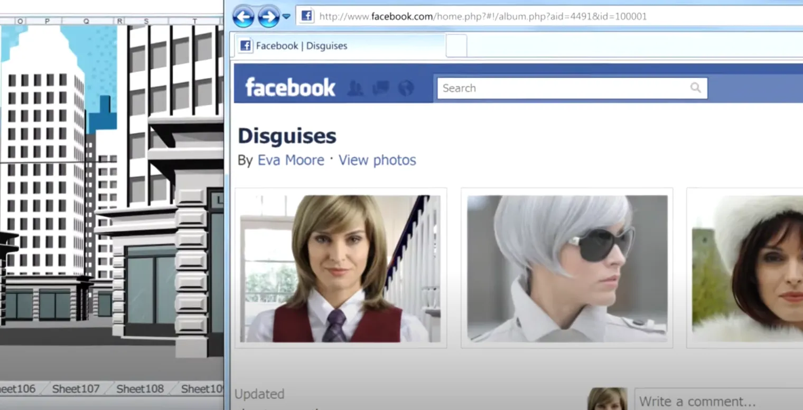
Task: Select column Q header in spreadsheet
Action: (87, 21)
